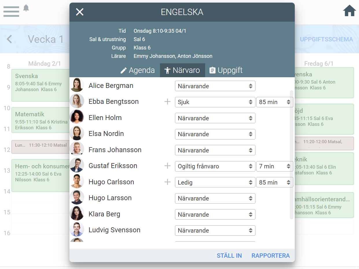This screenshot has height=269, width=359.
Task: Adjust Gustaf Eriksson's 7 min absence duration
Action: coord(275,166)
